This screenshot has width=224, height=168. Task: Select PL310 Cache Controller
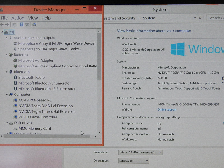(x=38, y=117)
